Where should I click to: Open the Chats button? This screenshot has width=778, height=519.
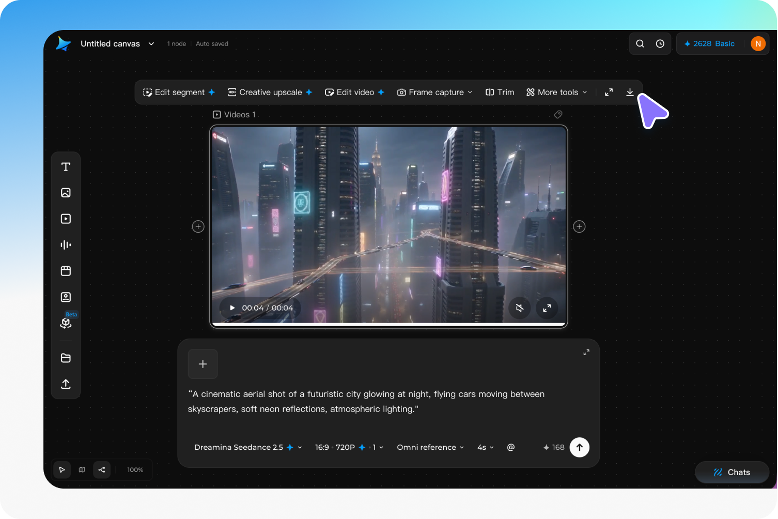click(x=732, y=472)
